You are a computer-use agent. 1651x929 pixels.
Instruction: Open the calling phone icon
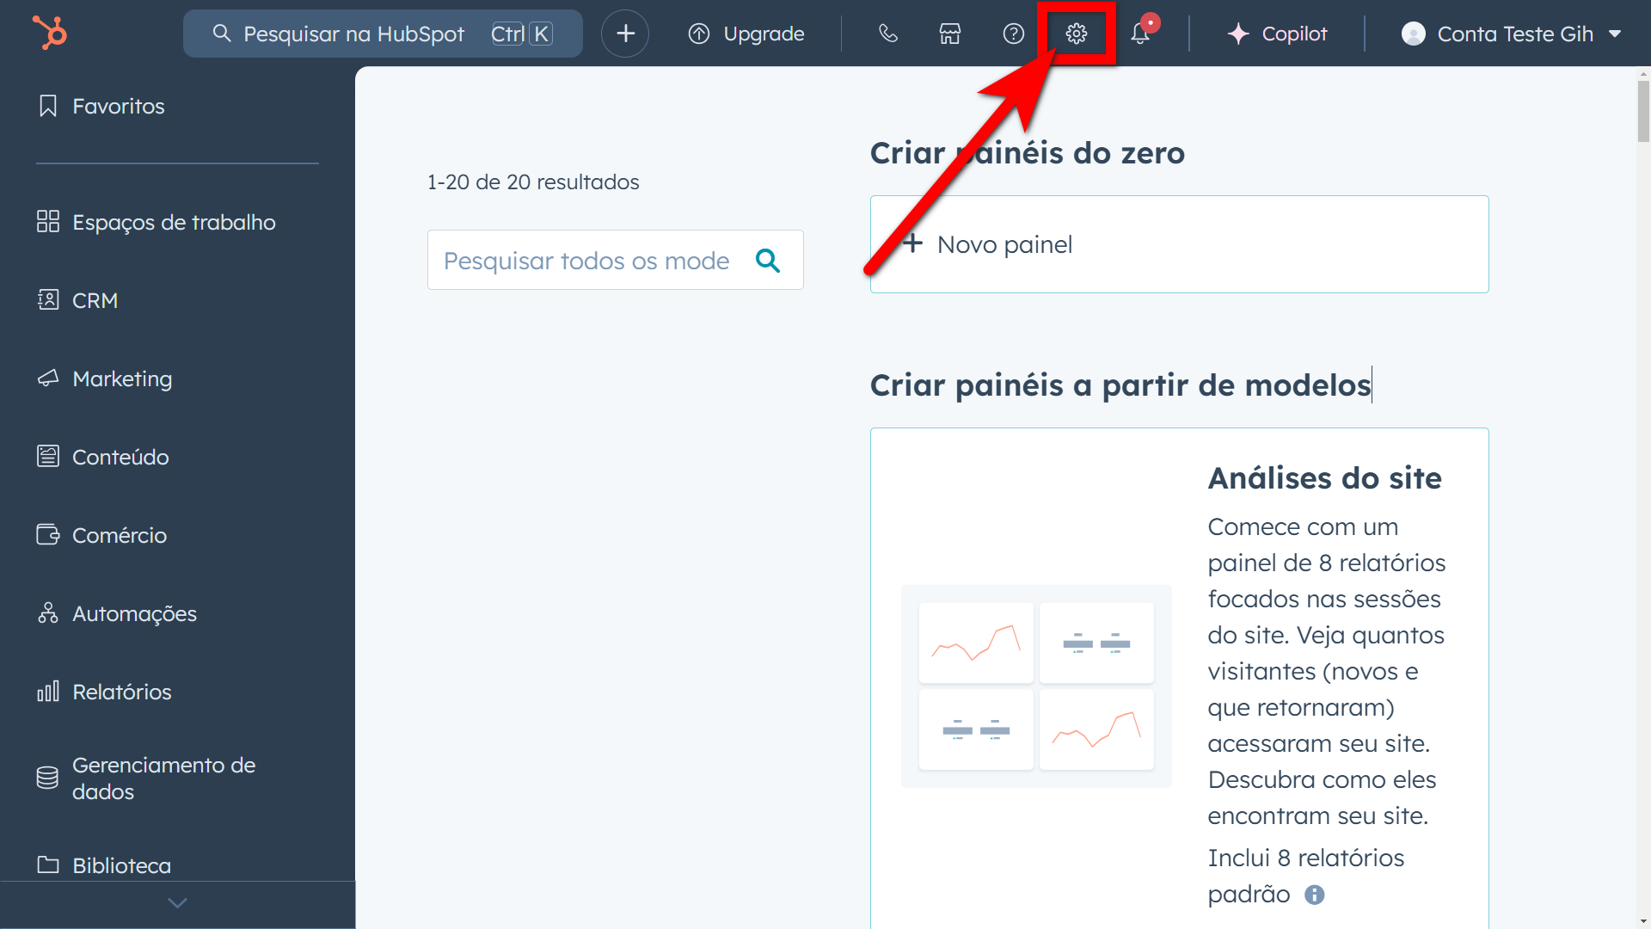click(x=887, y=34)
